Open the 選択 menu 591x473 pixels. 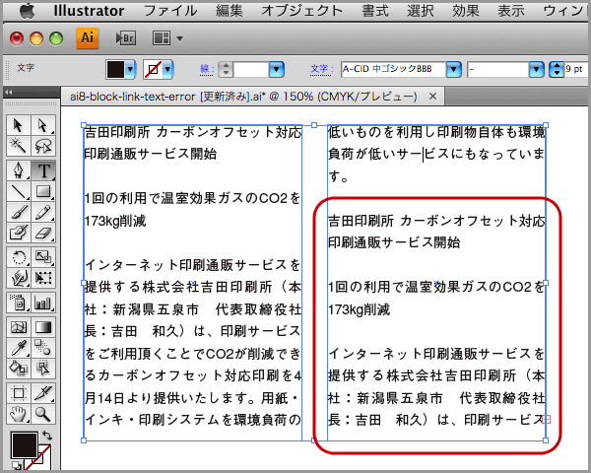coord(421,11)
